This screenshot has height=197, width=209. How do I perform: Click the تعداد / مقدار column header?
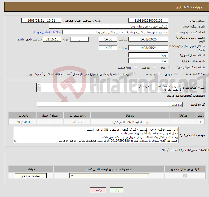(x=50, y=116)
